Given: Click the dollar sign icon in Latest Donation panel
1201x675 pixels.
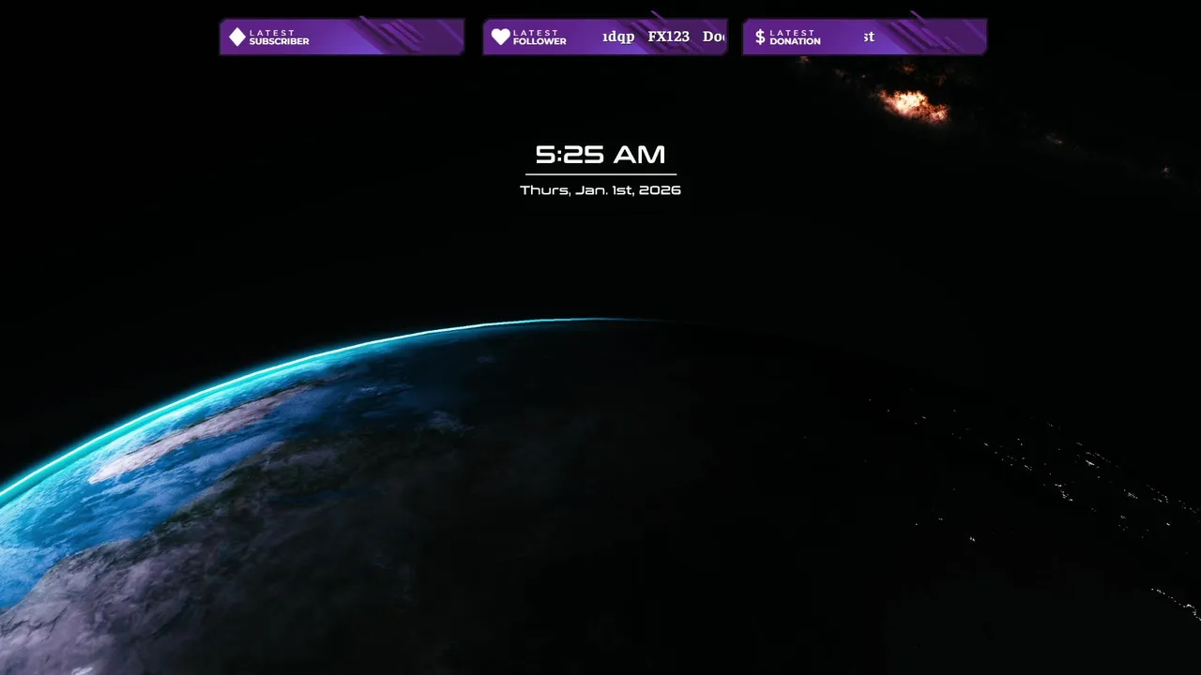Looking at the screenshot, I should (x=760, y=37).
